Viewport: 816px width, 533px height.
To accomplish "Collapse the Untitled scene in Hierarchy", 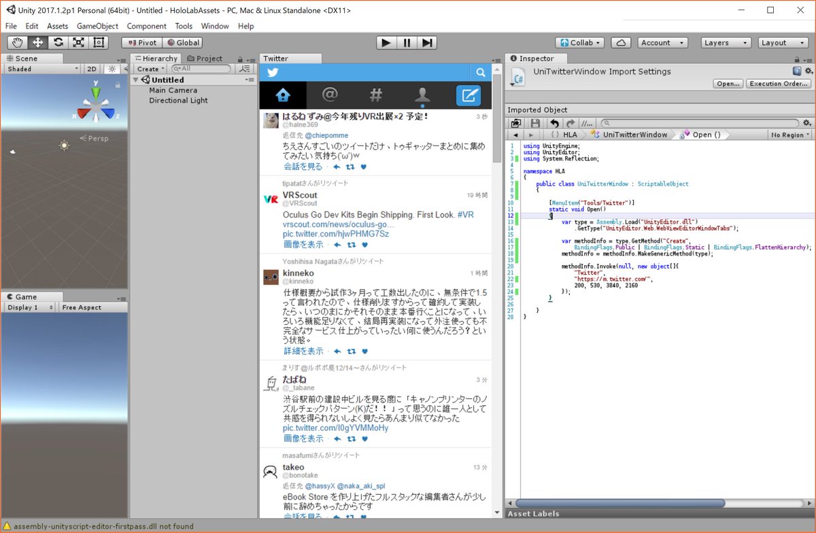I will 136,80.
